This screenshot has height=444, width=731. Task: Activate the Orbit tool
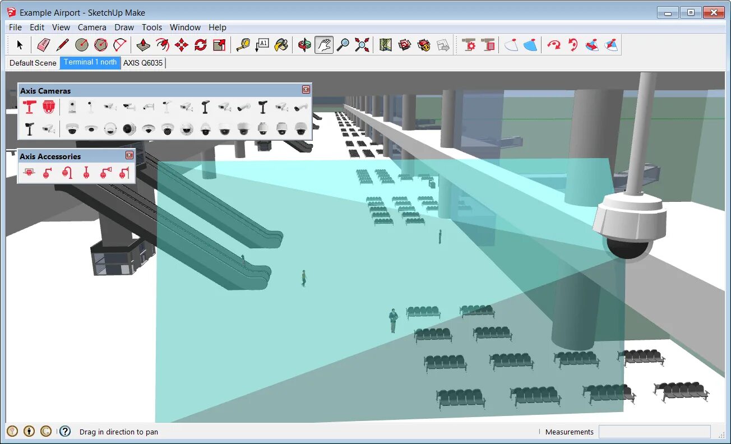(x=304, y=45)
